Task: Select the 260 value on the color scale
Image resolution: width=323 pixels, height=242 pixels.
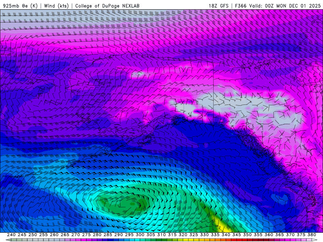Action: click(x=54, y=235)
